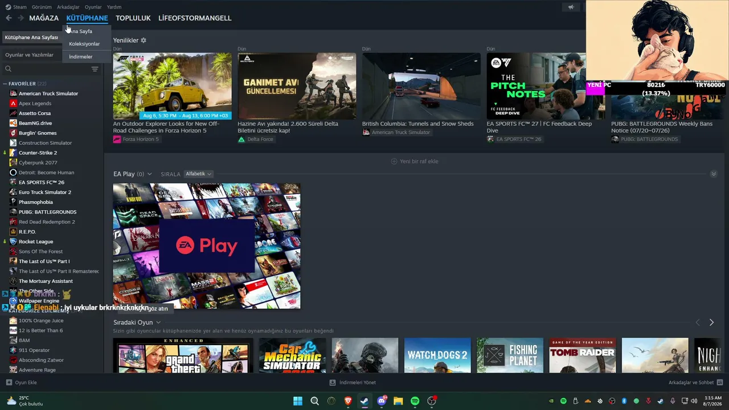This screenshot has height=410, width=729.
Task: Click the R.E.P.O. game icon
Action: (13, 232)
